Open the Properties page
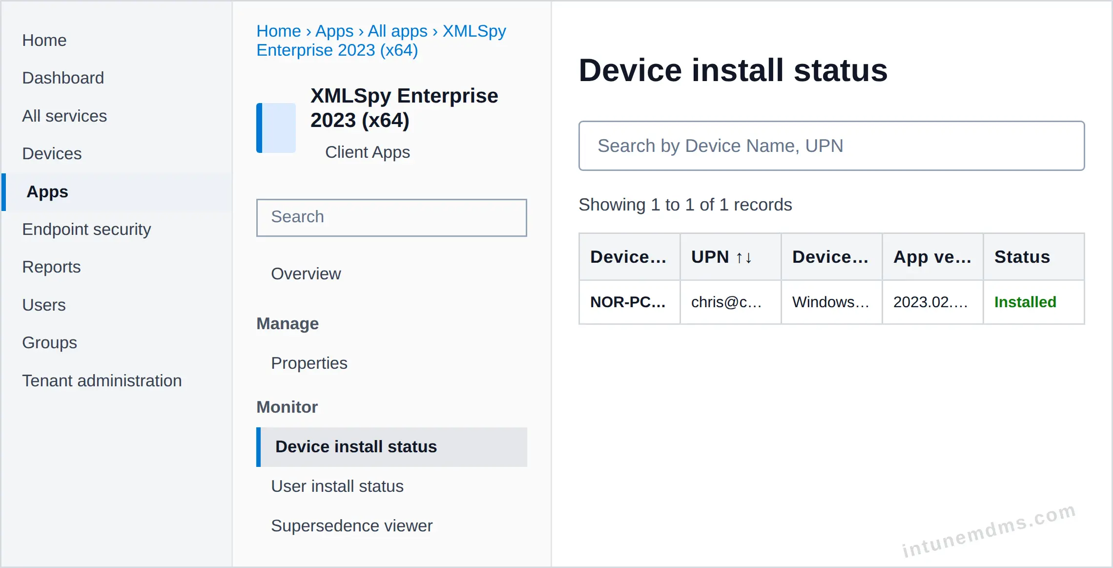The height and width of the screenshot is (568, 1113). click(309, 363)
